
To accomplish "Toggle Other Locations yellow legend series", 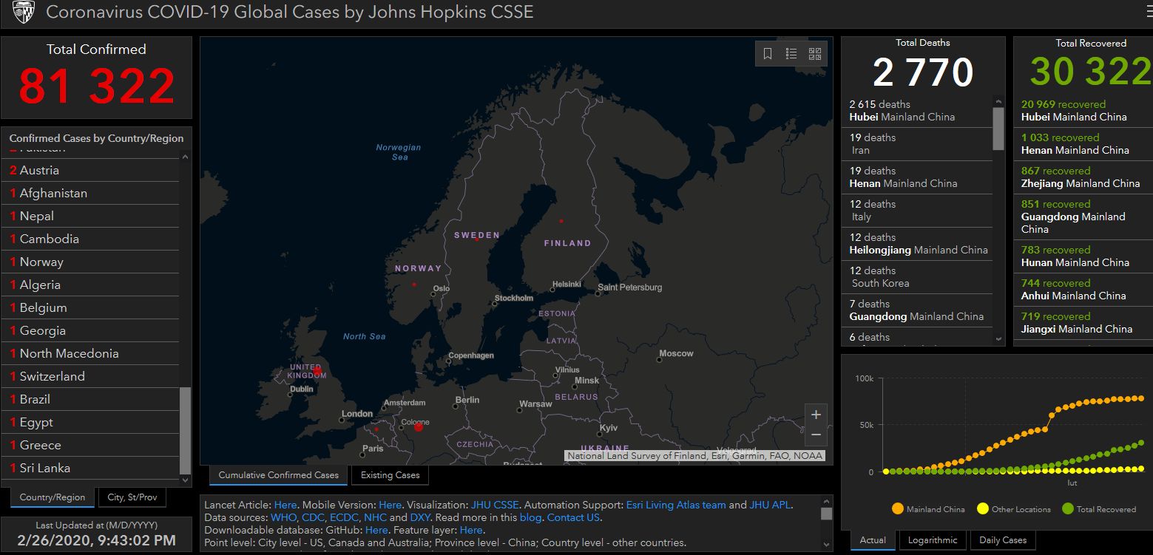I will coord(1013,509).
